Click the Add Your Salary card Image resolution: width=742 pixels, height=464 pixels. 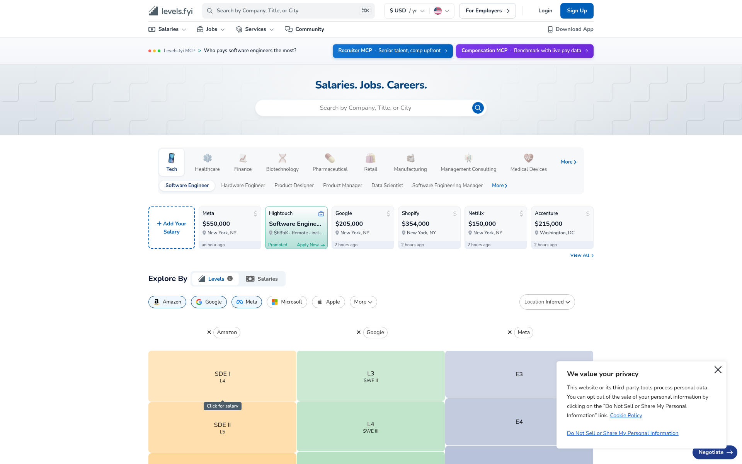tap(172, 228)
